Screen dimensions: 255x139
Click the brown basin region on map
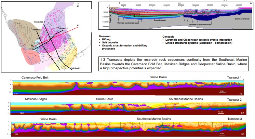pyautogui.click(x=23, y=29)
